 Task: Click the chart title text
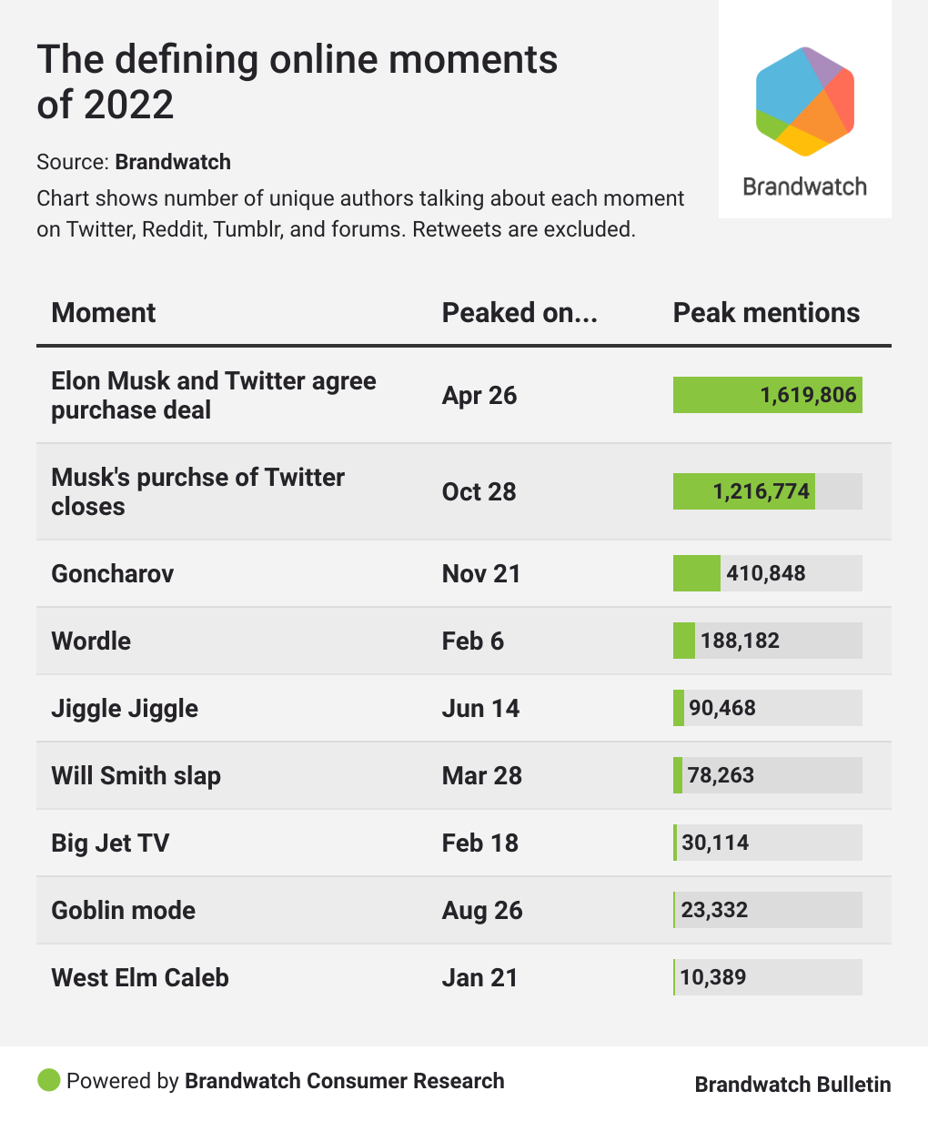[x=297, y=82]
